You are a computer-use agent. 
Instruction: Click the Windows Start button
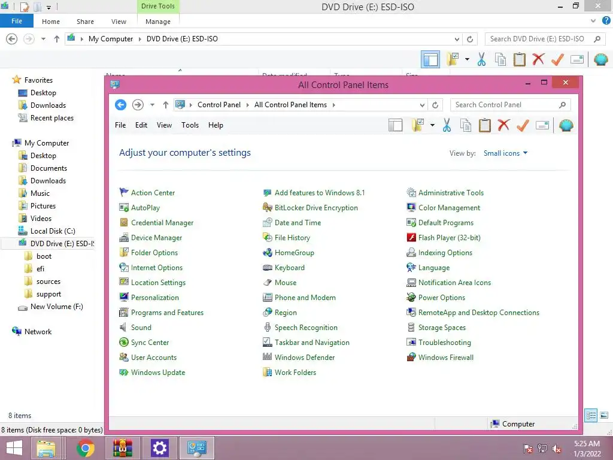[x=14, y=448]
